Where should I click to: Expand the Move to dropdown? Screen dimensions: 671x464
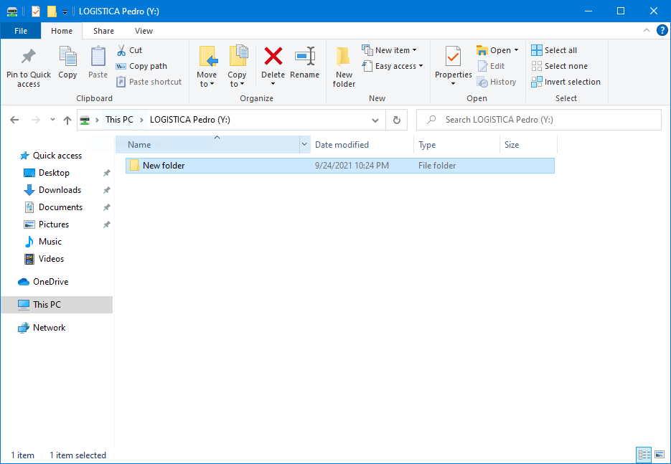pyautogui.click(x=206, y=84)
